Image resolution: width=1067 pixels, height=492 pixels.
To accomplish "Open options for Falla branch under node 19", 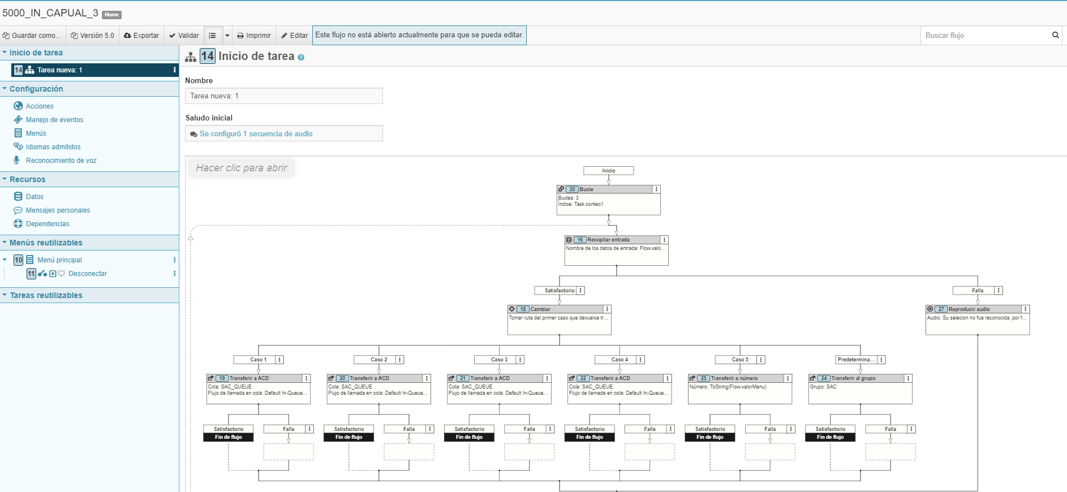I will 309,429.
